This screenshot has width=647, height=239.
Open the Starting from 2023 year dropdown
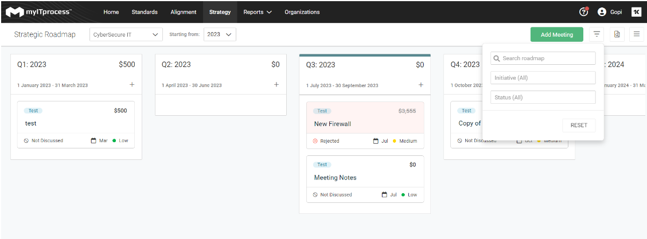coord(220,34)
